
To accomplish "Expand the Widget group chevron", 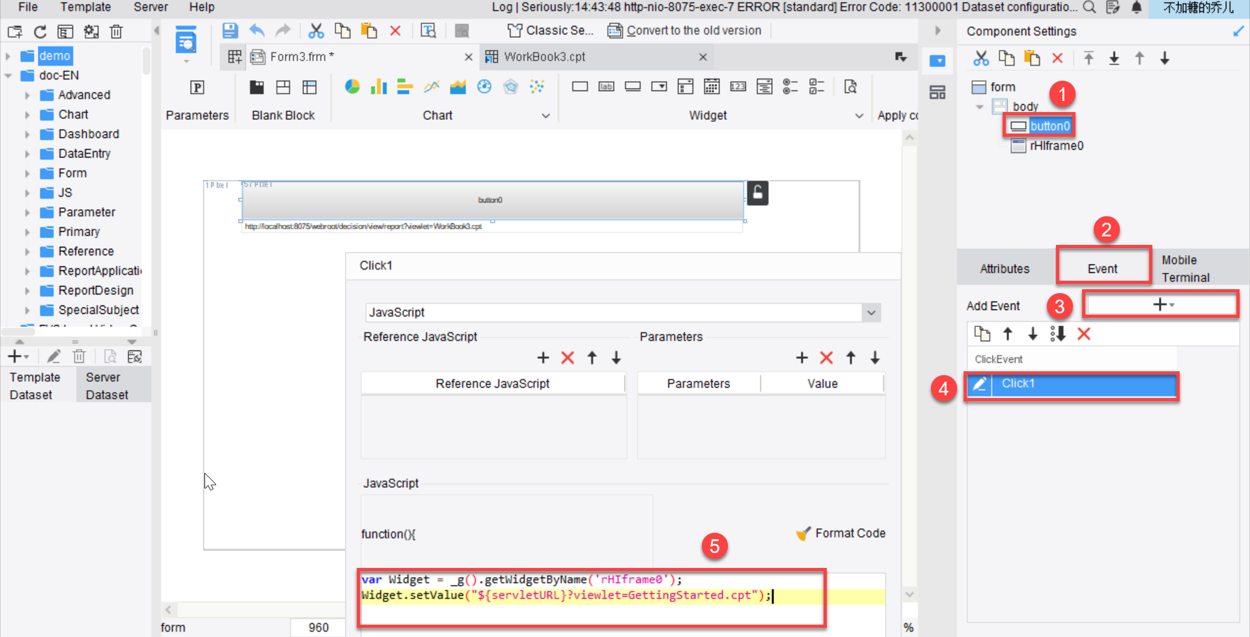I will [x=859, y=115].
